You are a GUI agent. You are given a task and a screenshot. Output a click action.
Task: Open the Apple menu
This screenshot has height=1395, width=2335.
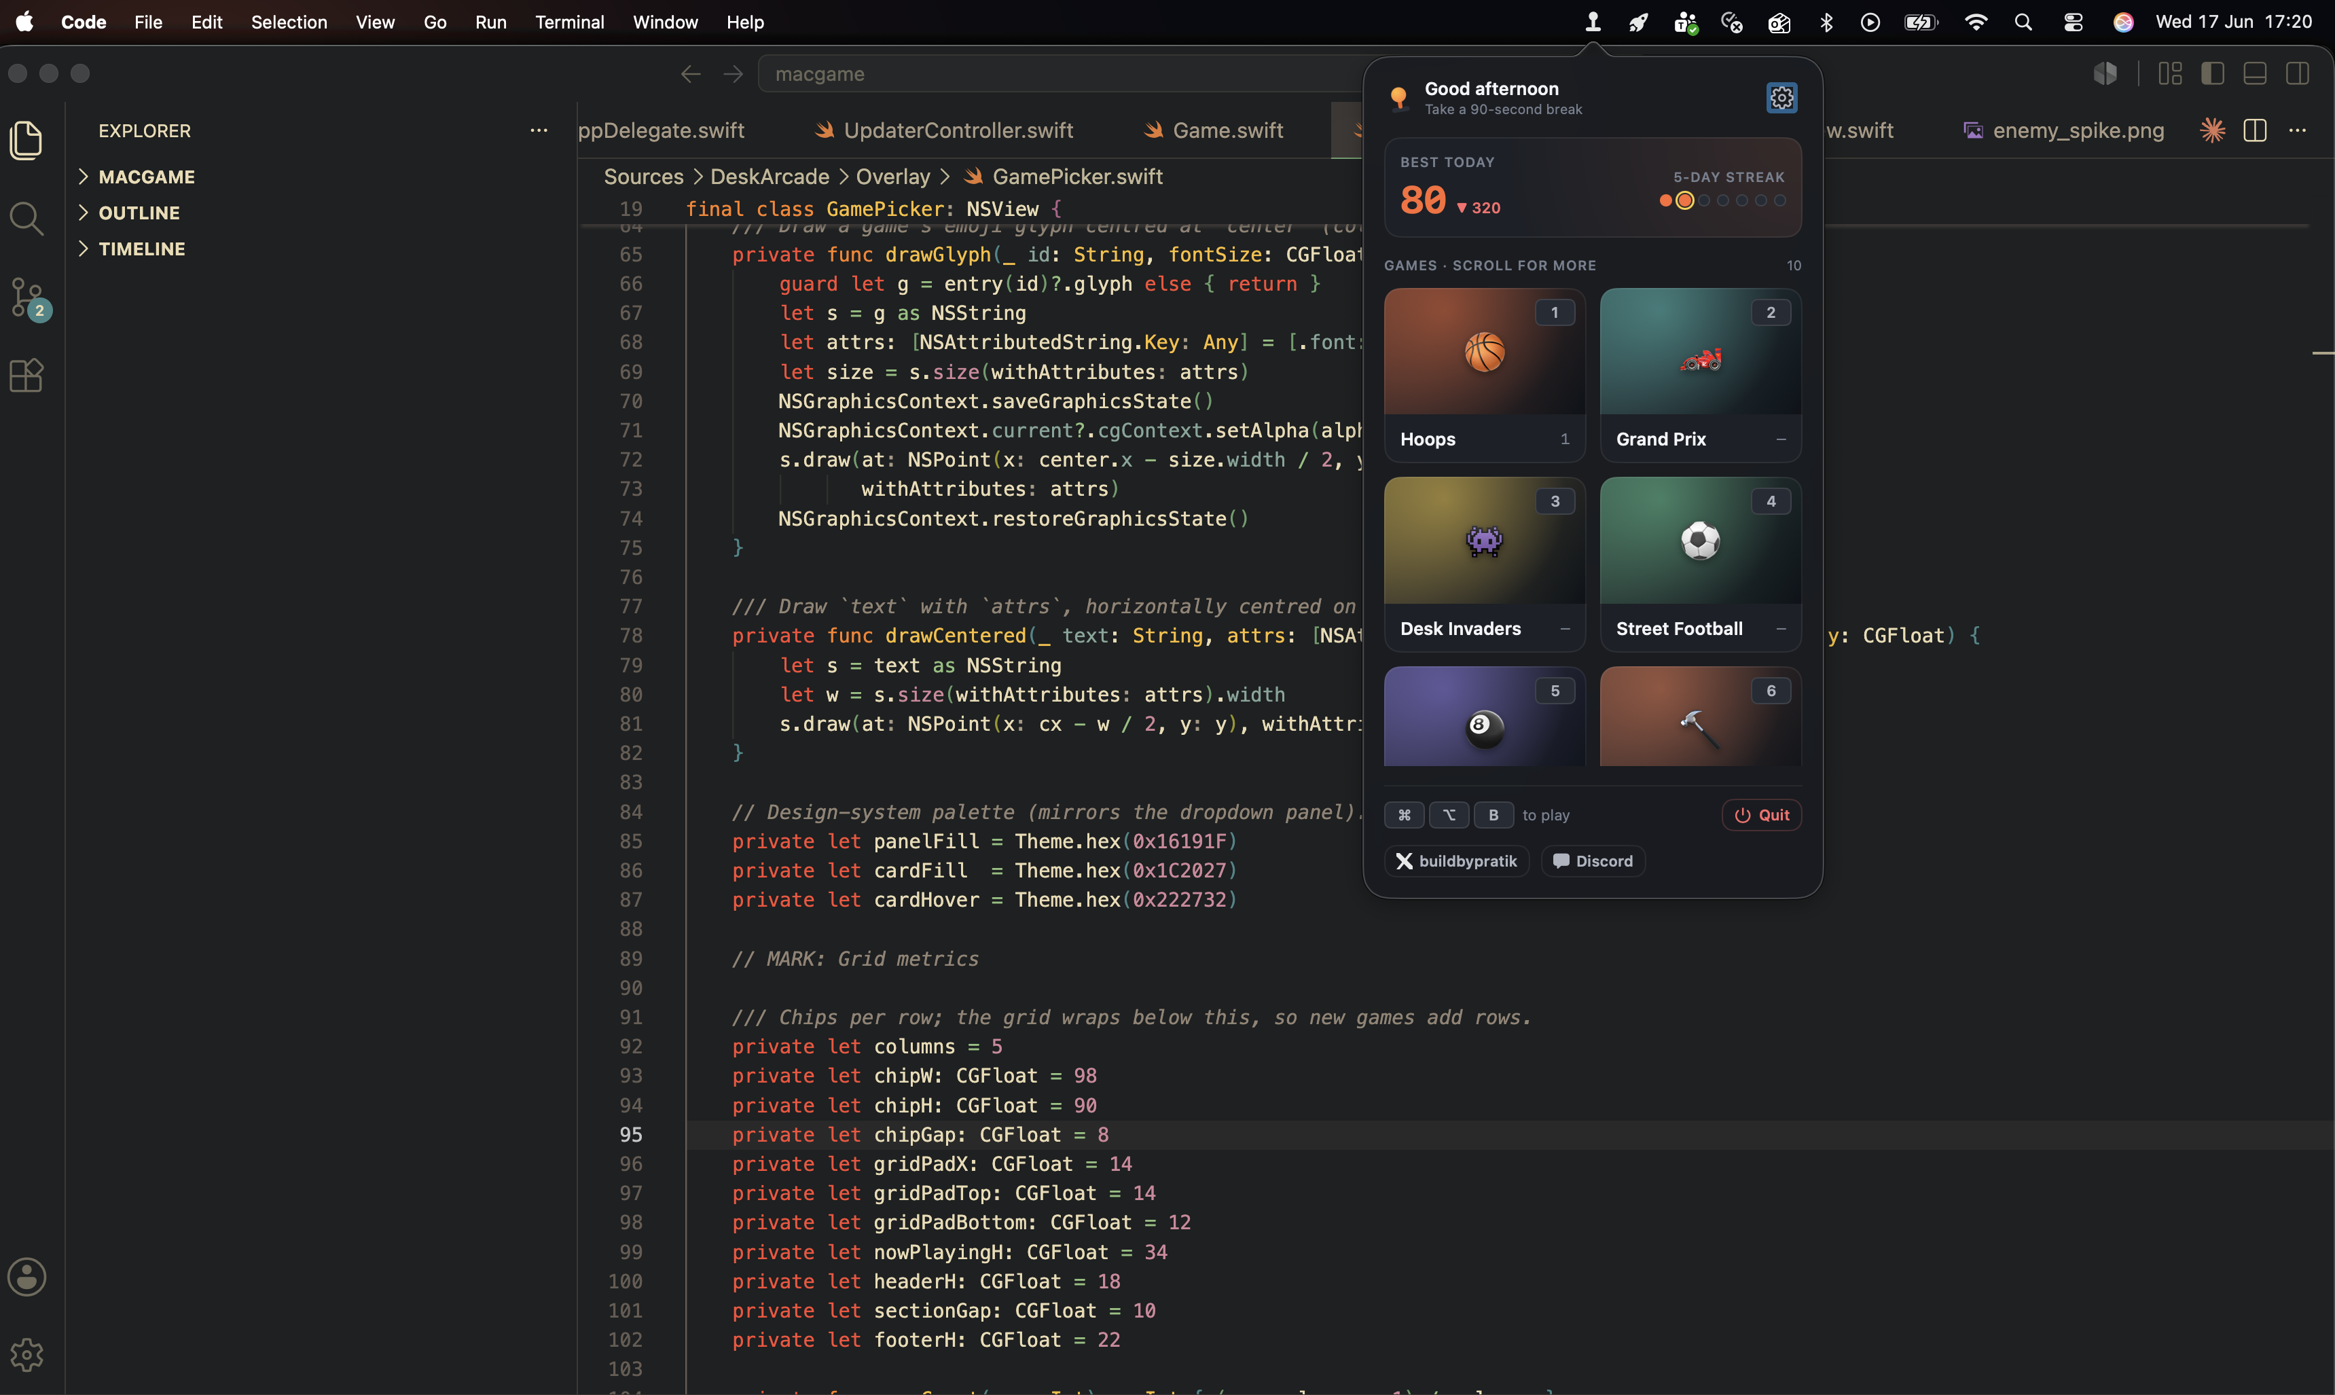(25, 22)
